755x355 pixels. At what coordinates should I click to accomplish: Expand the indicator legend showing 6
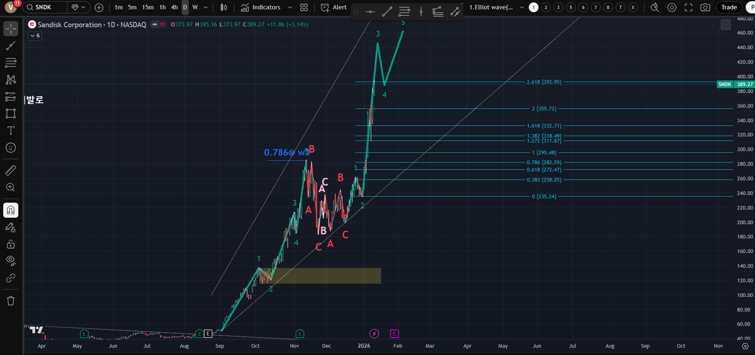point(35,36)
